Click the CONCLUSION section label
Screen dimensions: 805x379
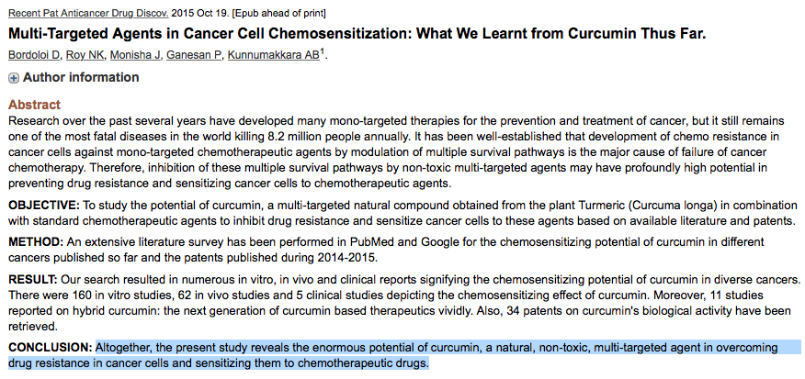(51, 348)
